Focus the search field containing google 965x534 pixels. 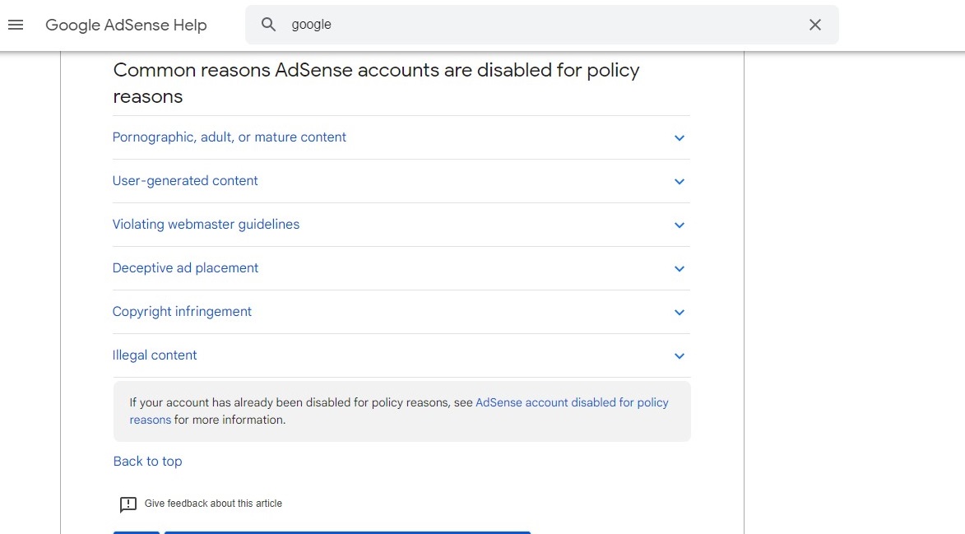pyautogui.click(x=541, y=25)
